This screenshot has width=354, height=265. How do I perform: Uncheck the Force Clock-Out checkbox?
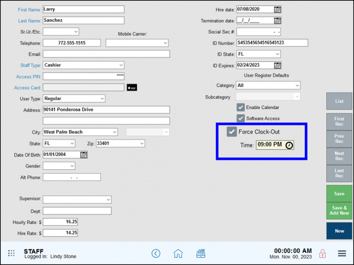point(232,132)
